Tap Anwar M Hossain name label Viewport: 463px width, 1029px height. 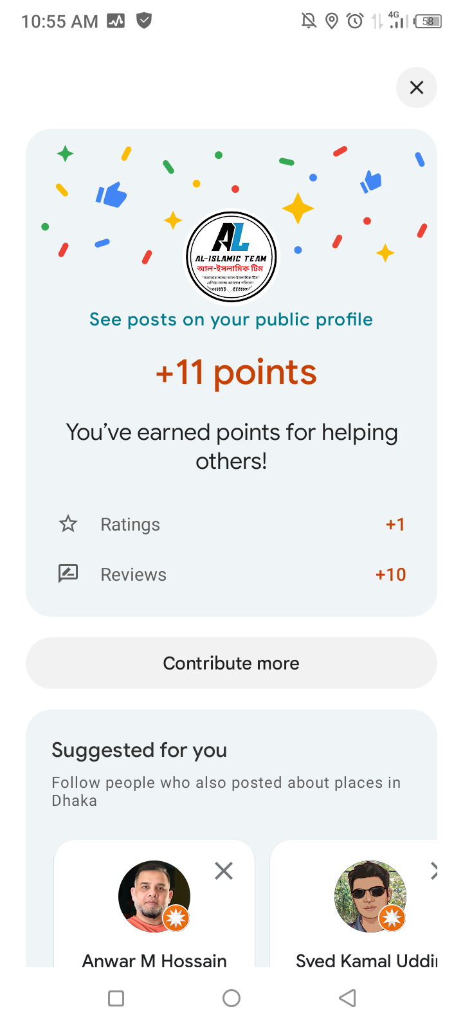(x=154, y=961)
